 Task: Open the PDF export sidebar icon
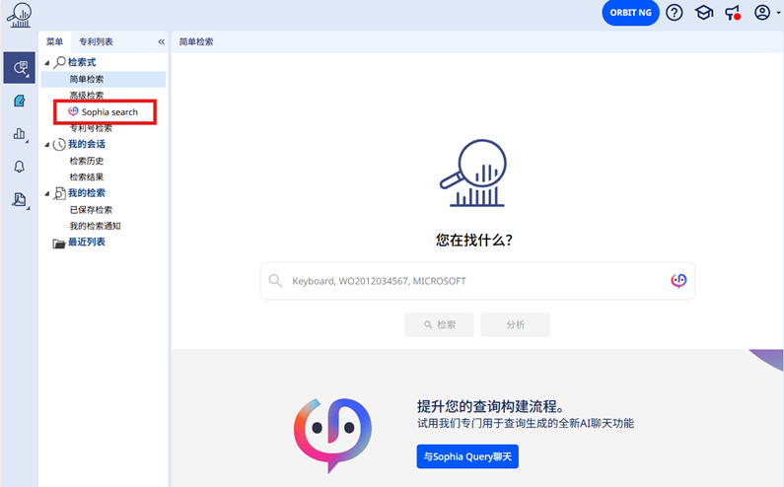pos(20,200)
